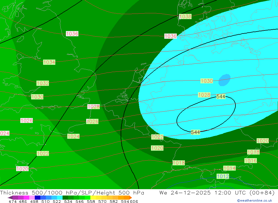Viewport: 278px width, 203px height.
Task: Click the 582 legend value
Action: point(114,201)
